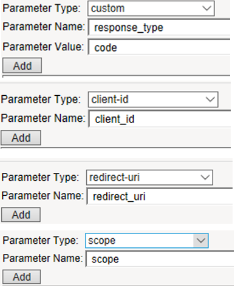This screenshot has width=235, height=288.
Task: Click the Parameter Name field containing response_type
Action: click(x=159, y=27)
